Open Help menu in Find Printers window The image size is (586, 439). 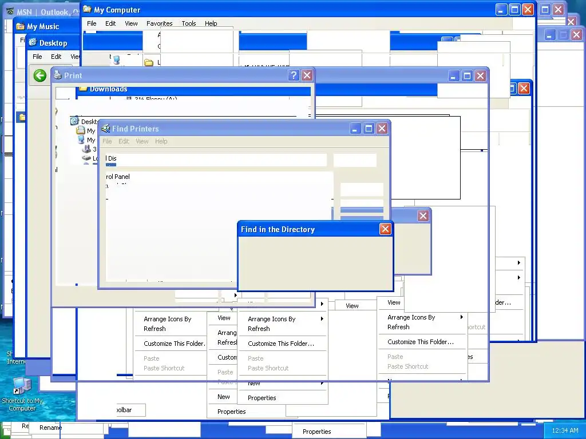click(161, 141)
